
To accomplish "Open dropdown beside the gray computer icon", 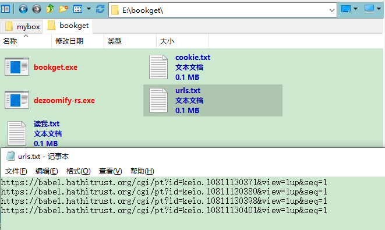I will click(x=379, y=9).
